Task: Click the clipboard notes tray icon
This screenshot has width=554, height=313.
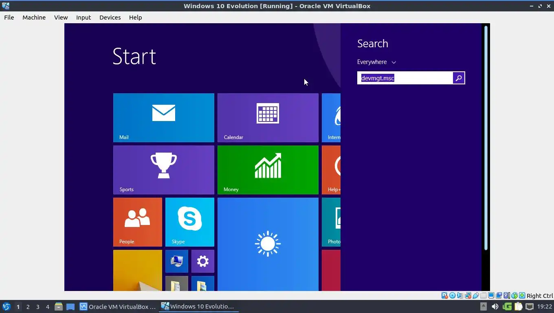Action: pos(518,306)
